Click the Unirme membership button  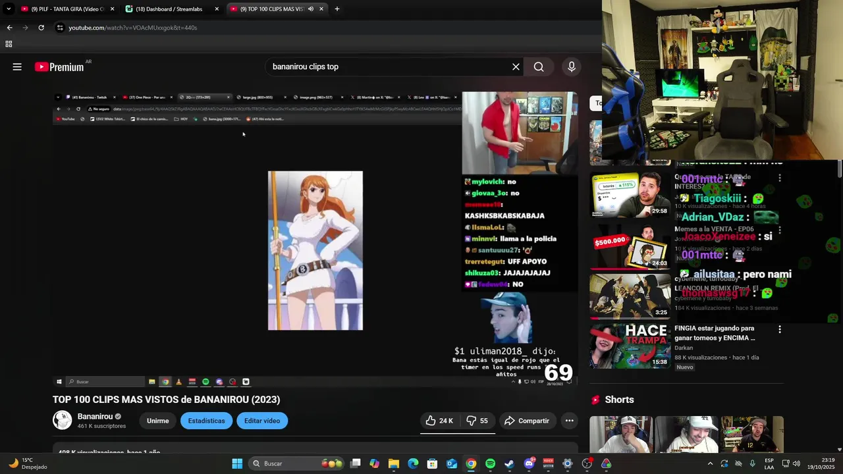pyautogui.click(x=158, y=421)
